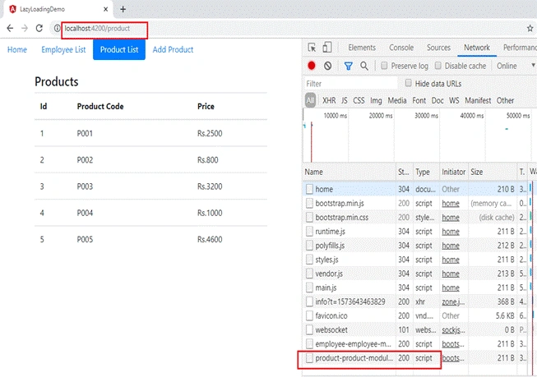Go back with the browser back arrow
Image resolution: width=537 pixels, height=377 pixels.
coord(10,29)
